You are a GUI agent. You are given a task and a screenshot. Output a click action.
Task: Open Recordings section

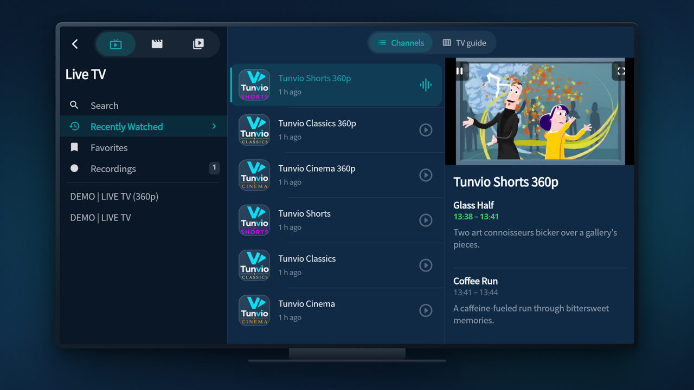point(144,169)
